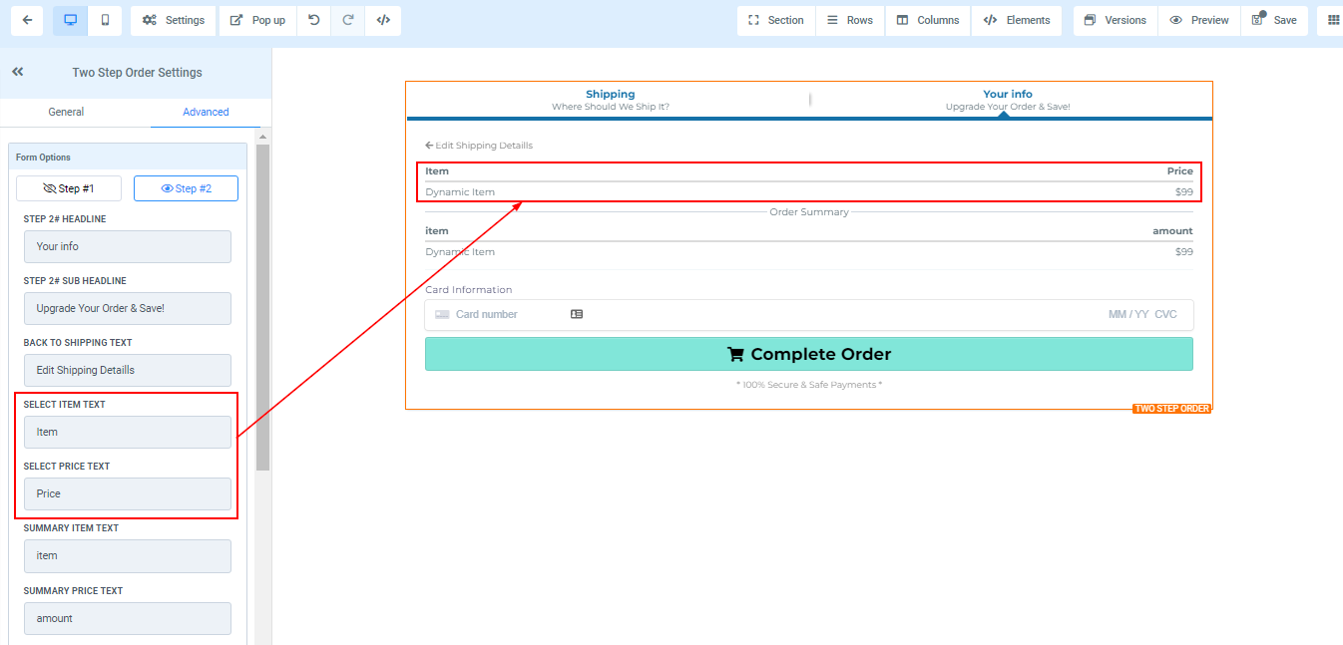This screenshot has width=1343, height=645.
Task: Edit the Back to Shipping text field
Action: pyautogui.click(x=128, y=370)
